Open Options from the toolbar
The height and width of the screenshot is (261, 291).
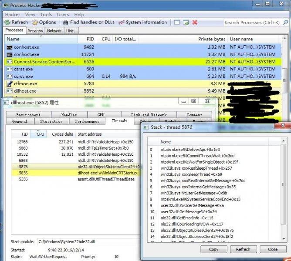point(44,22)
